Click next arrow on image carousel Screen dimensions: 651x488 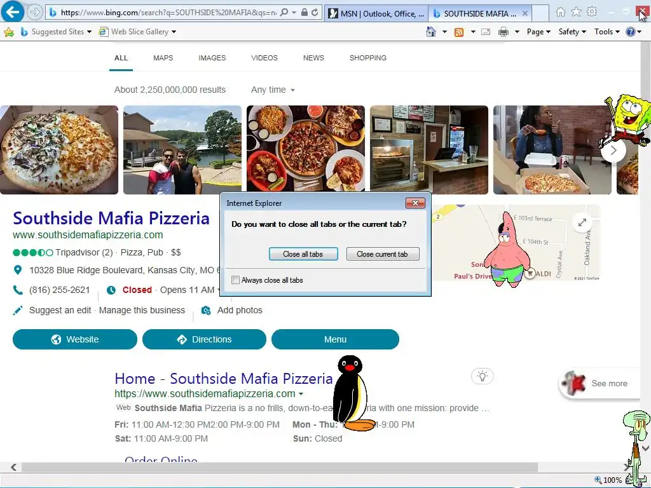[x=613, y=150]
